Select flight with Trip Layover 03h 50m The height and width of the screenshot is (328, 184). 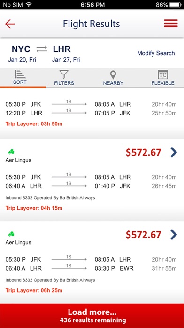pos(92,114)
